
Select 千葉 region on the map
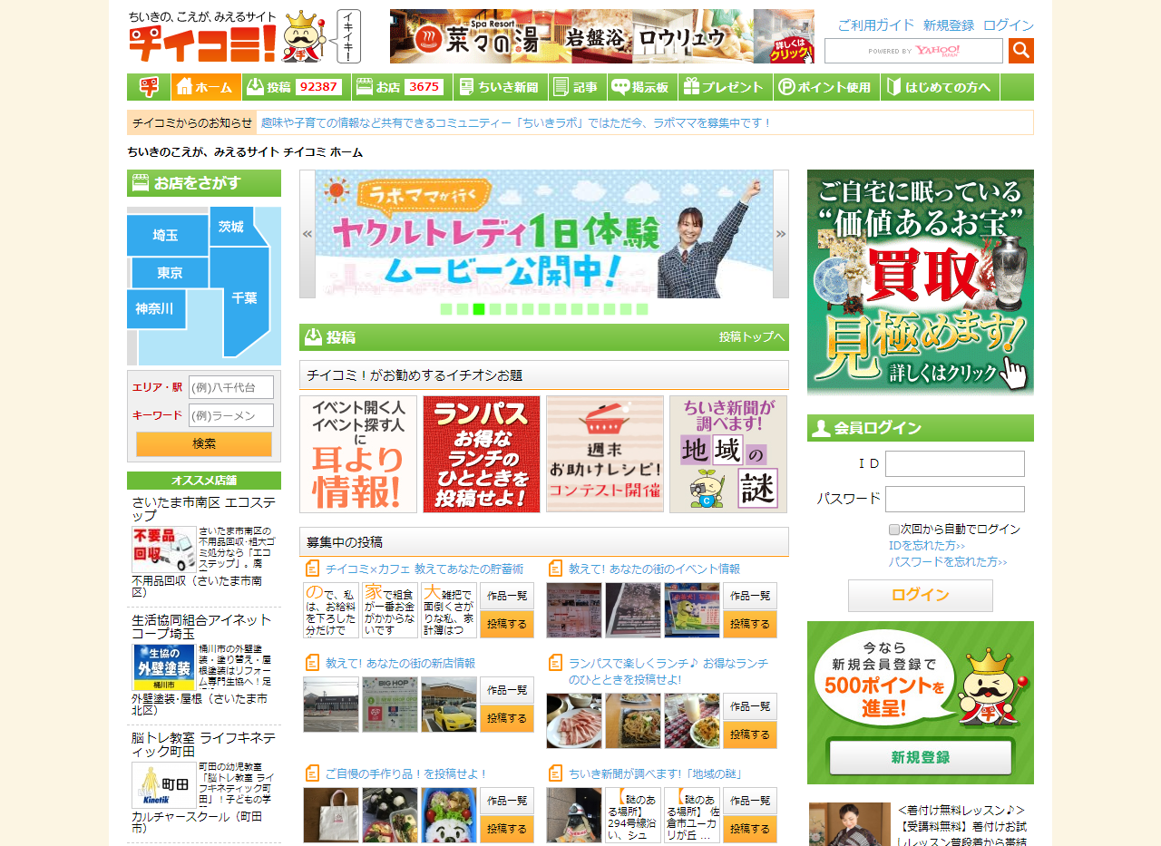click(244, 297)
